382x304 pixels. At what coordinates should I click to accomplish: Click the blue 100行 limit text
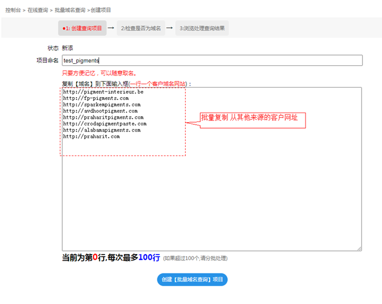(149, 257)
